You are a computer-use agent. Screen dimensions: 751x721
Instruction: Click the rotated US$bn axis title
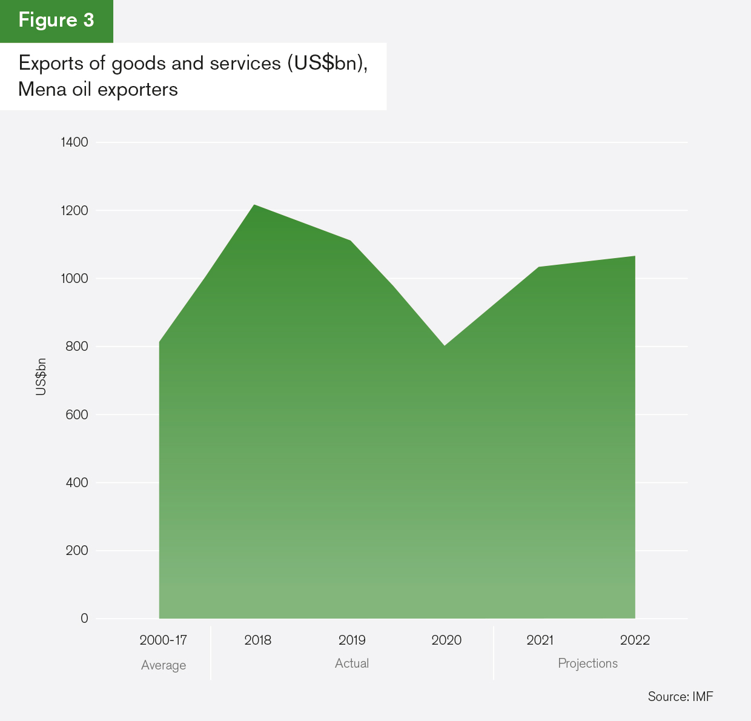pyautogui.click(x=41, y=377)
